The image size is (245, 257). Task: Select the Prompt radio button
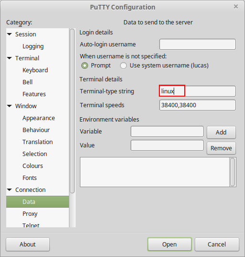click(85, 66)
